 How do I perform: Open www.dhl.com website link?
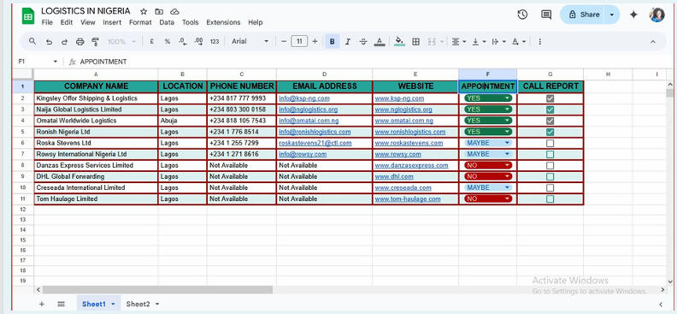point(394,176)
